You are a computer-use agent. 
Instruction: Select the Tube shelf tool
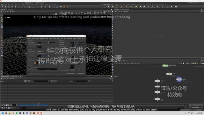point(9,7)
